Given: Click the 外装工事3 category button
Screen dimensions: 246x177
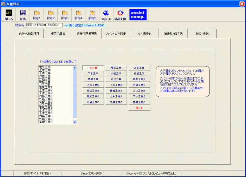Looking at the screenshot, I should [116, 102].
